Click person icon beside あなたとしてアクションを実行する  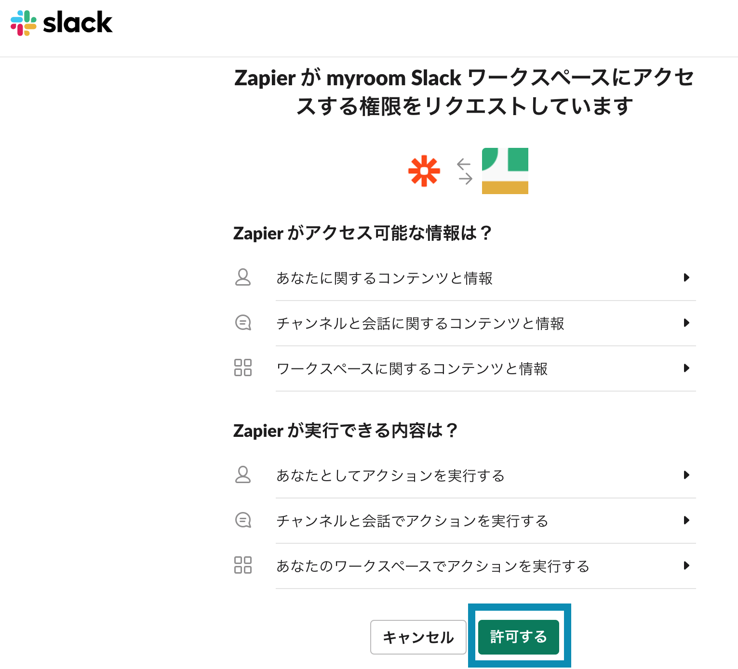tap(243, 475)
